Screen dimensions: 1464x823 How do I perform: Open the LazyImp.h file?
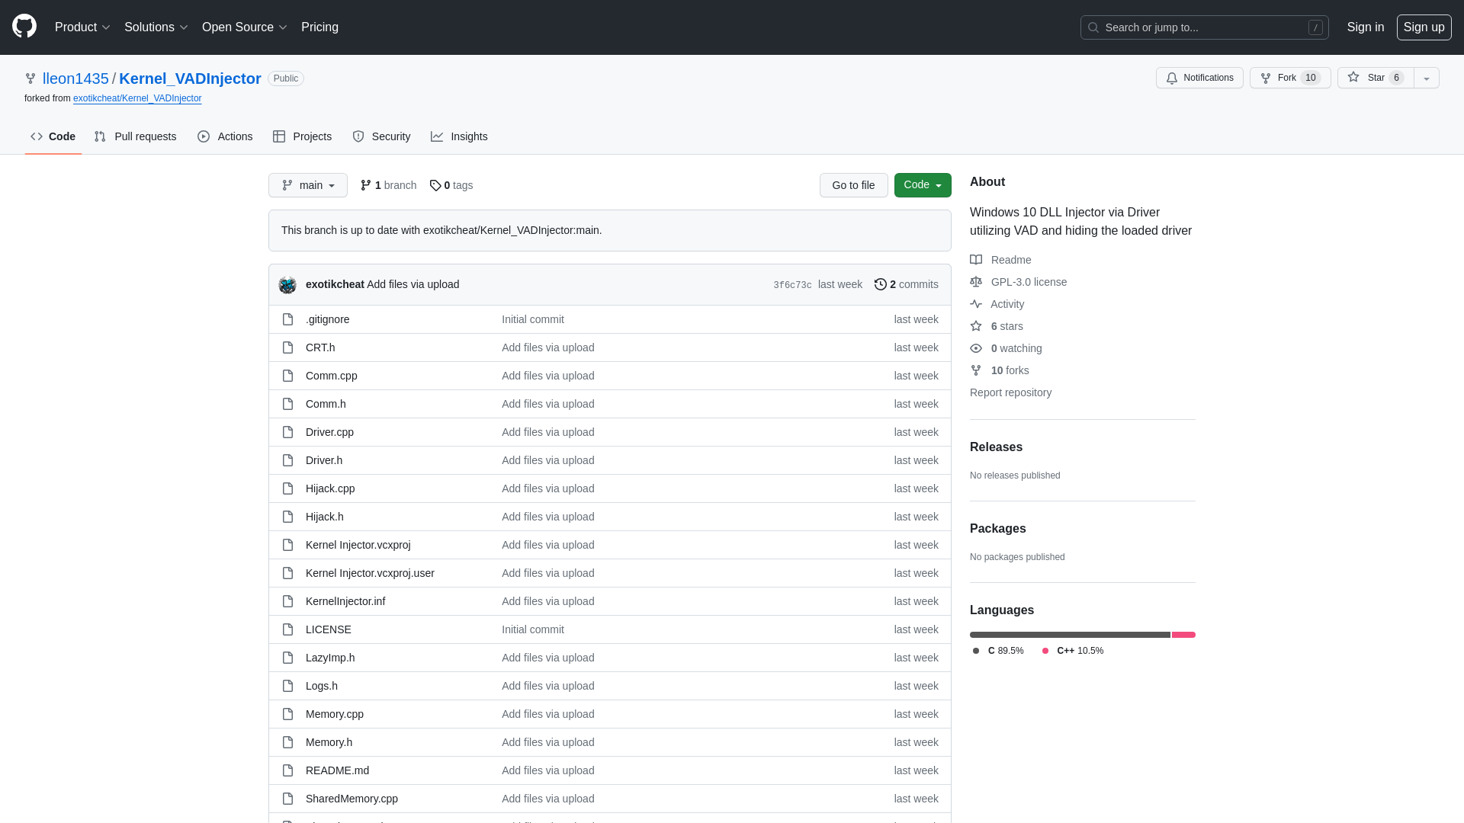330,658
